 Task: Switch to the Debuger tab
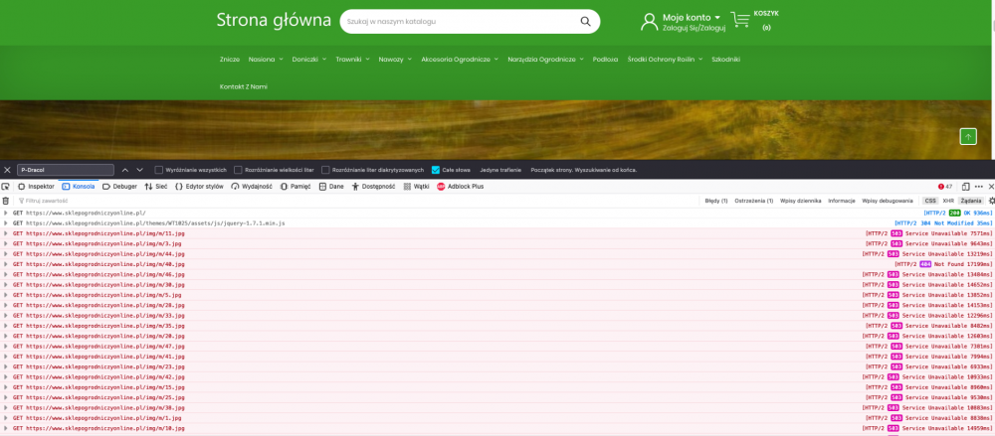click(119, 187)
